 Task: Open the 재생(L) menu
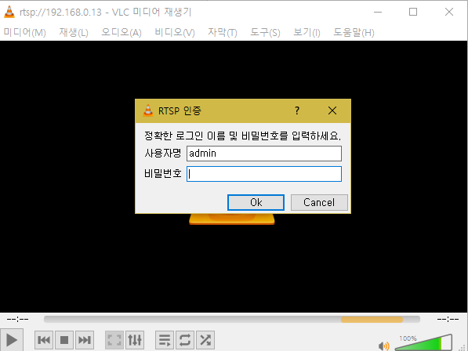click(74, 32)
